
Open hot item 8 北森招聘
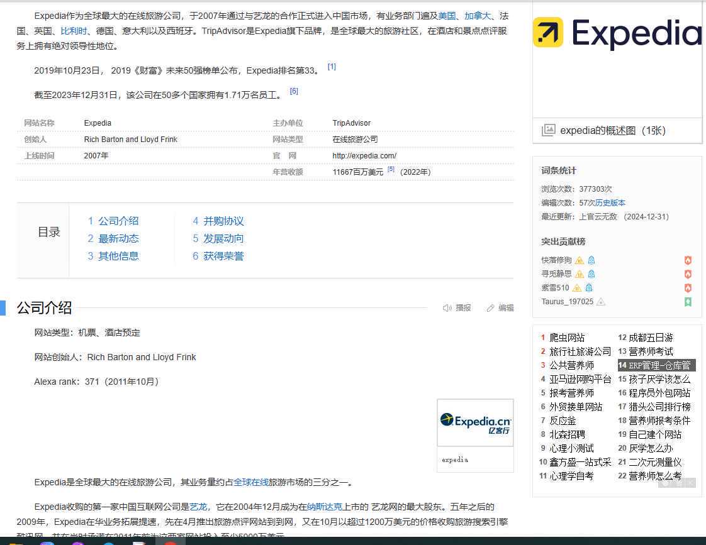[x=567, y=435]
